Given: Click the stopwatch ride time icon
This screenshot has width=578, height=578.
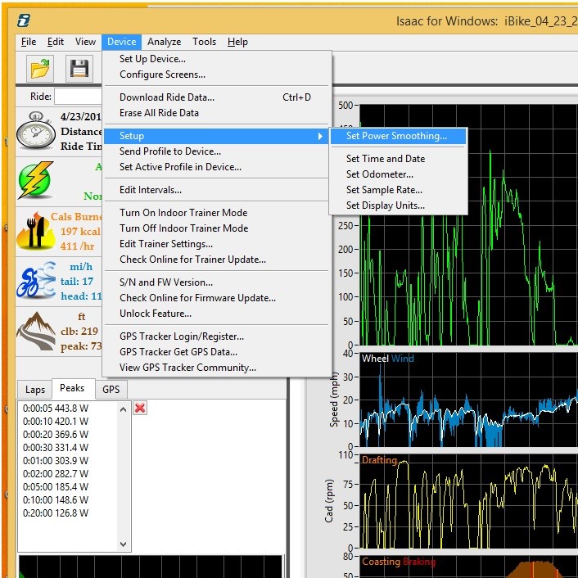Looking at the screenshot, I should pos(36,131).
